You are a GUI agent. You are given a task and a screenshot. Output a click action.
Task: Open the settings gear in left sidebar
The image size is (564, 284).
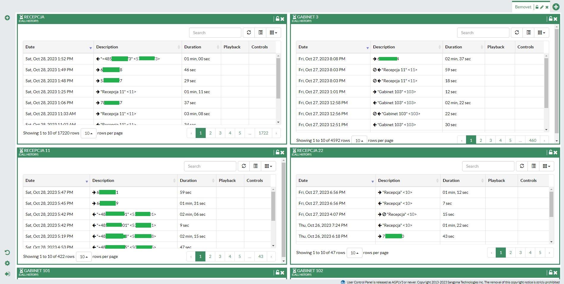tap(7, 263)
